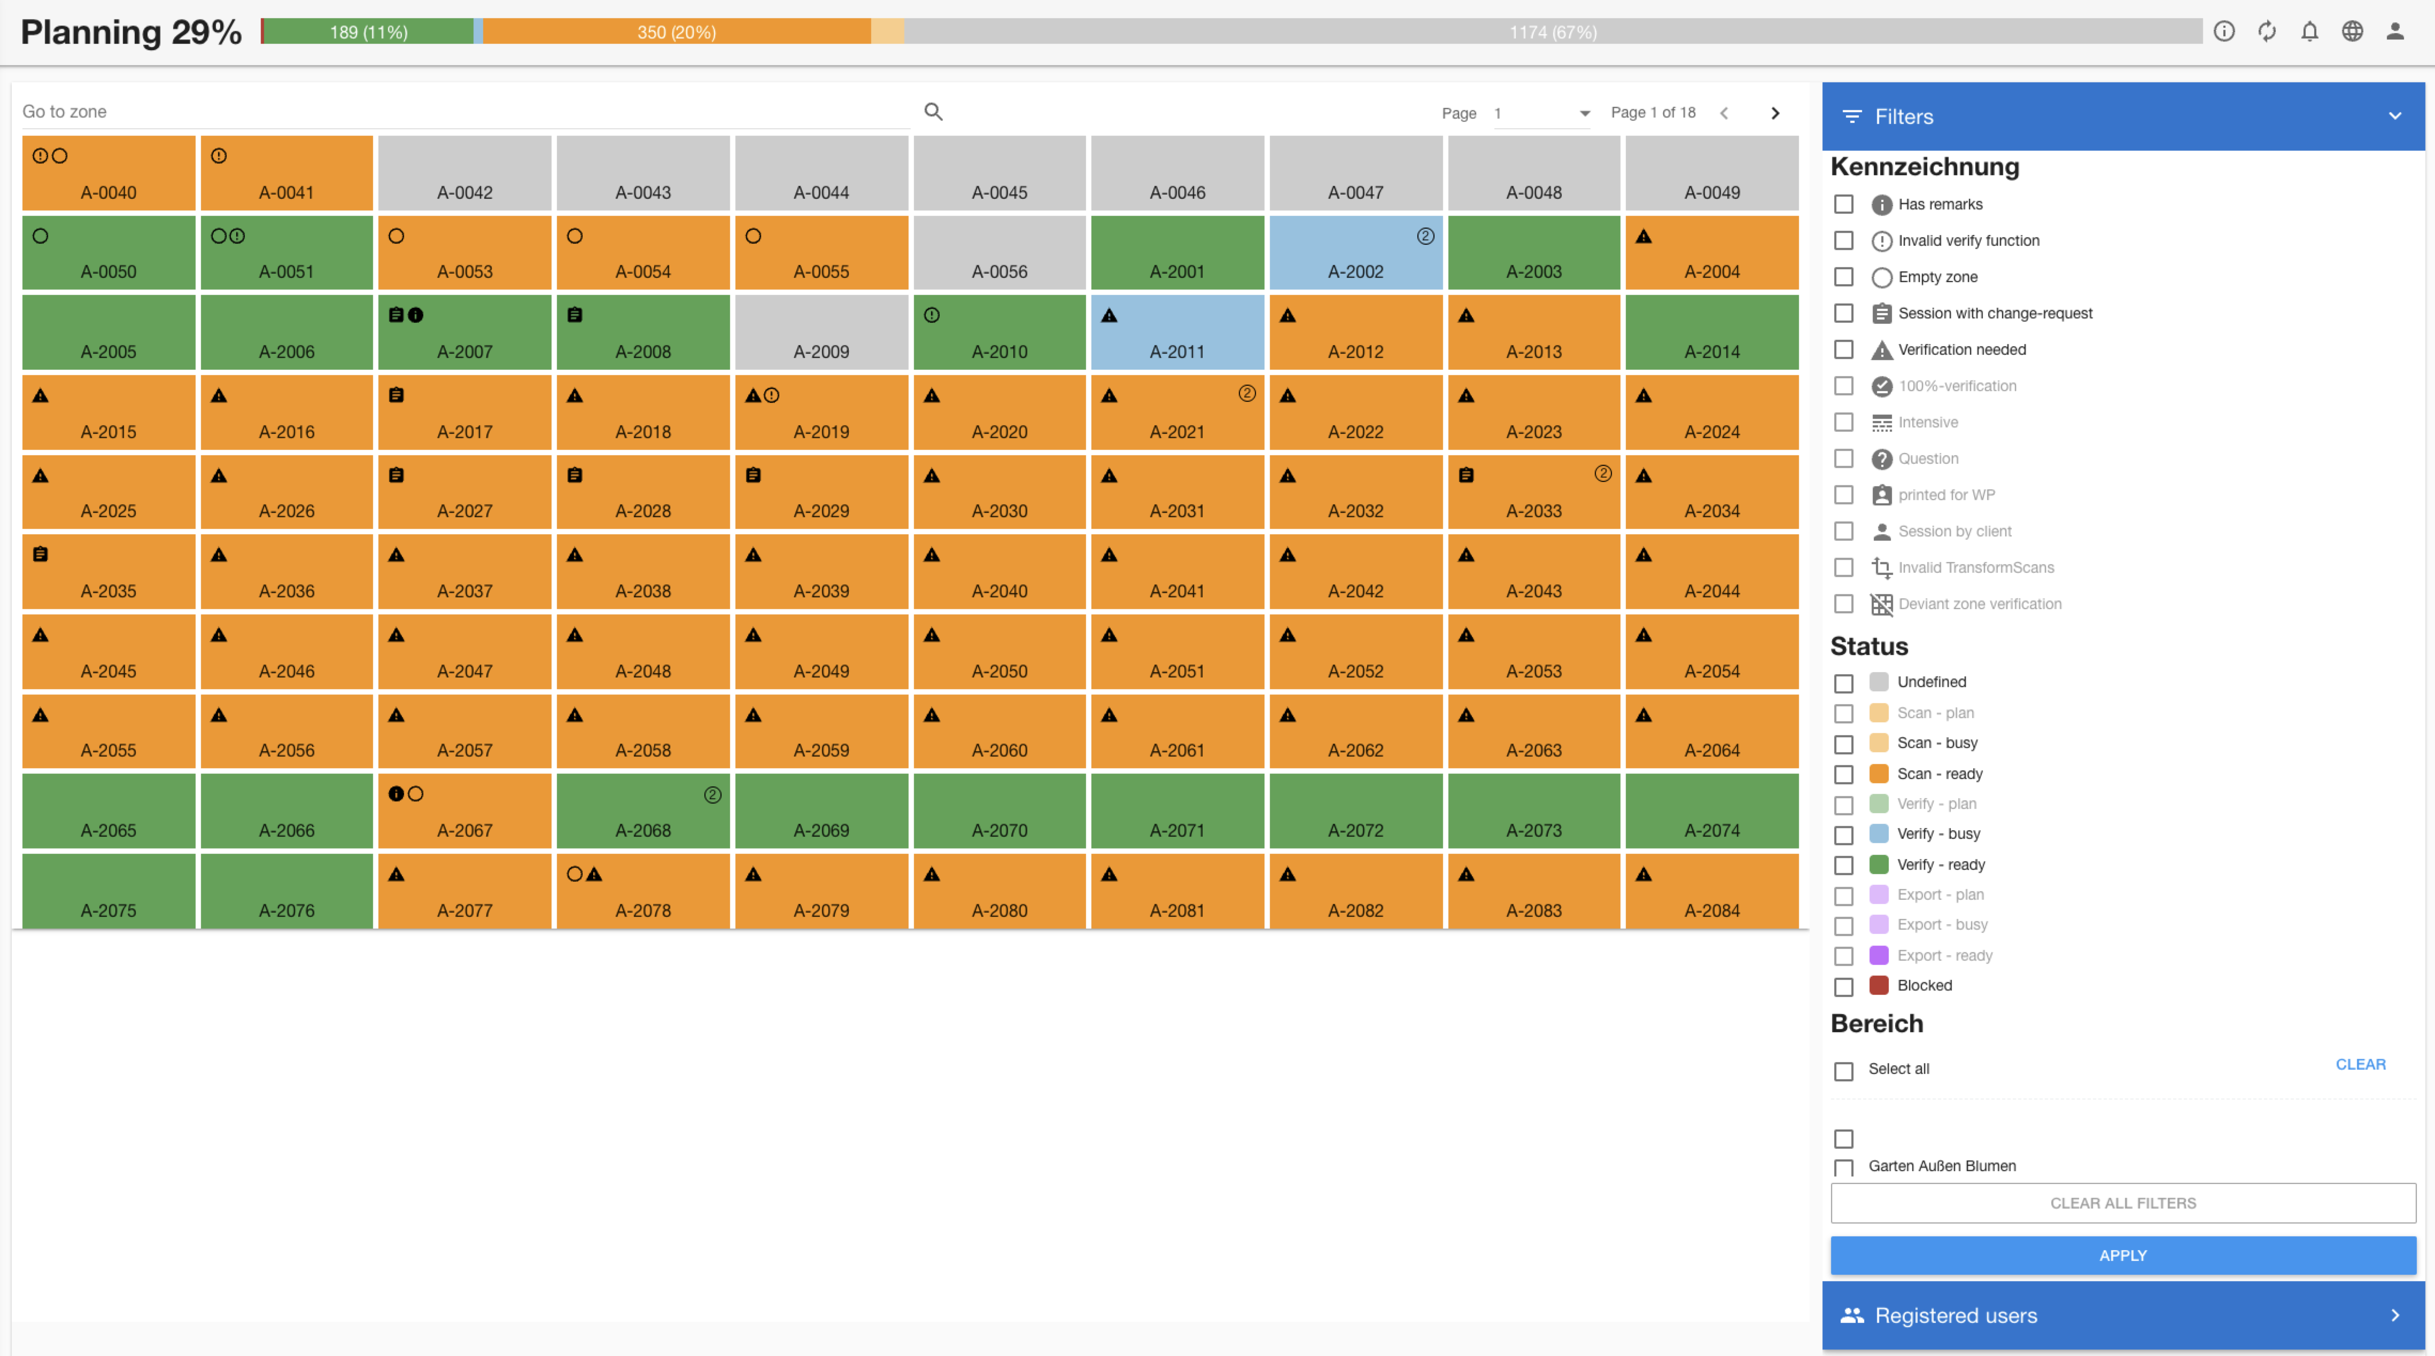Click warning triangle icon on zone A-2004
The height and width of the screenshot is (1356, 2435).
[1644, 236]
